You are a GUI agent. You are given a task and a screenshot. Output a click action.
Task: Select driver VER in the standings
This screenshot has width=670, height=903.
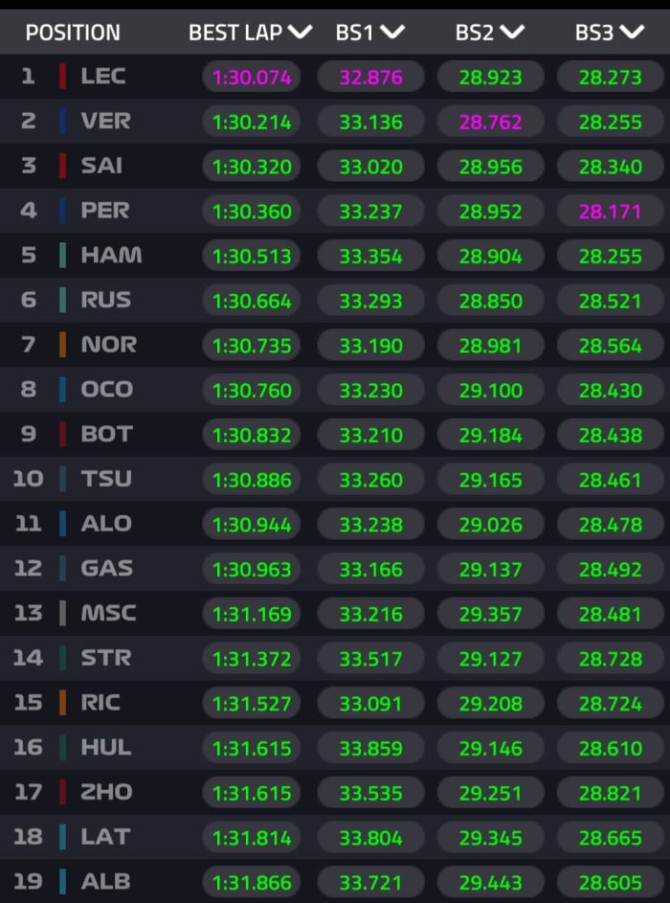pyautogui.click(x=105, y=122)
